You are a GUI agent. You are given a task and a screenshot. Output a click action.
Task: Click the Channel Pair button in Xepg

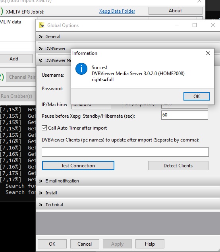[x=21, y=77]
